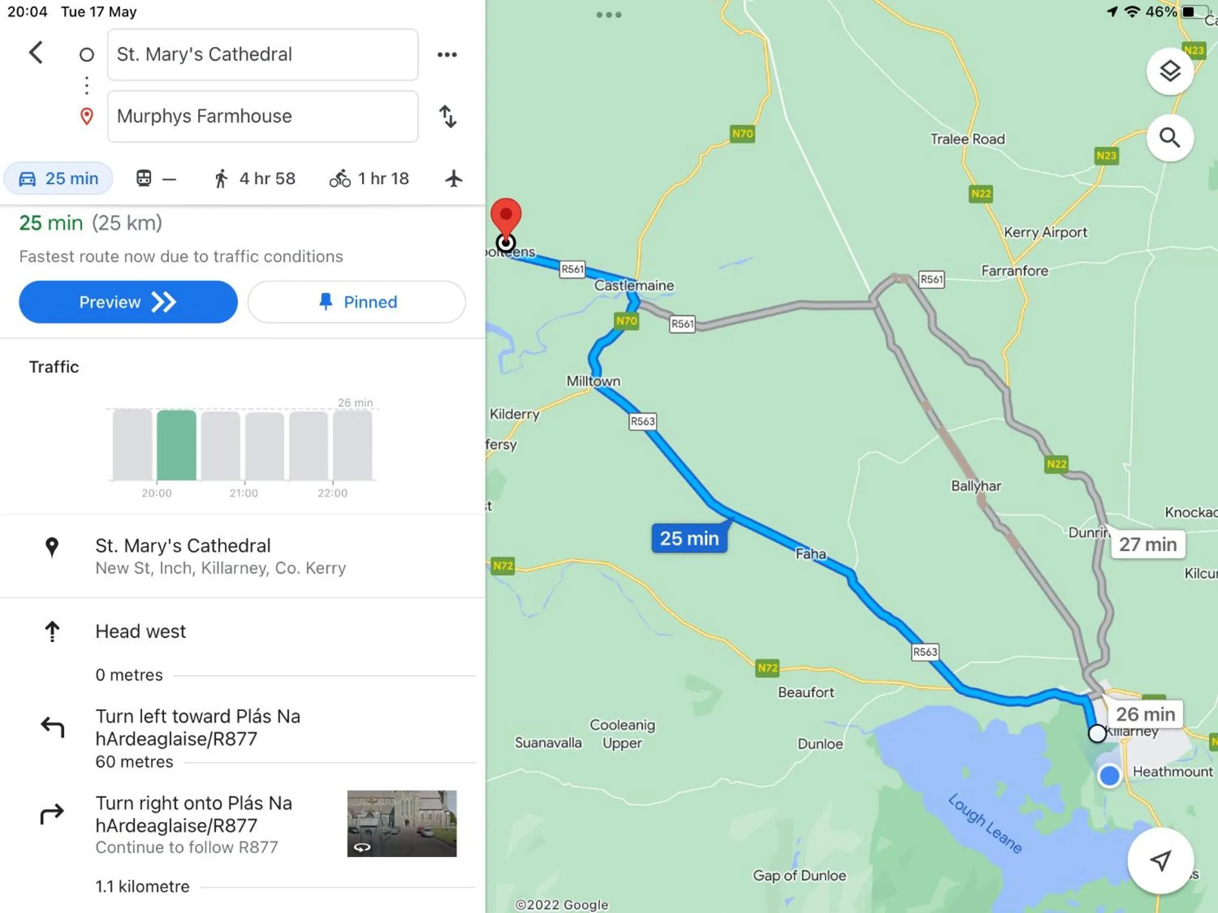The width and height of the screenshot is (1218, 913).
Task: Select the cycling 1 hr 18 tab
Action: click(x=369, y=178)
